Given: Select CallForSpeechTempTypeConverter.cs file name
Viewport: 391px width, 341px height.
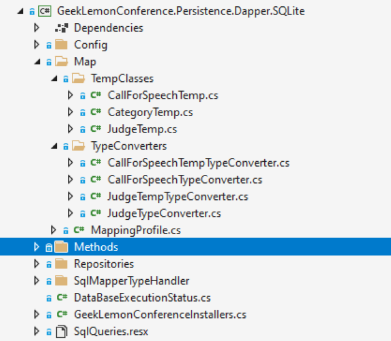Looking at the screenshot, I should point(199,163).
